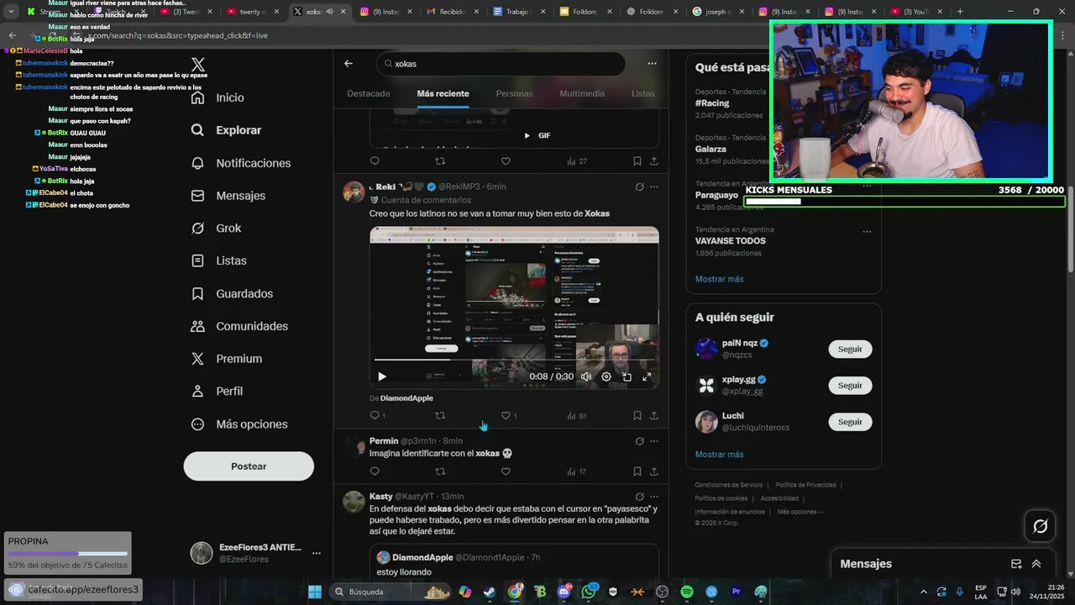Open floating Grok button

point(1040,526)
